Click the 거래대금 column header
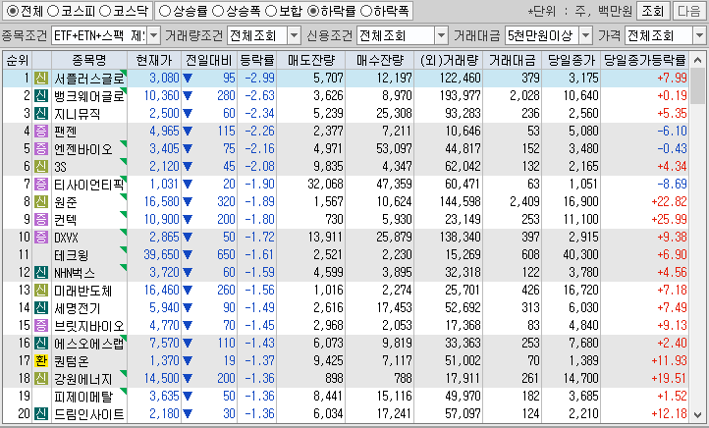The height and width of the screenshot is (428, 709). [512, 60]
